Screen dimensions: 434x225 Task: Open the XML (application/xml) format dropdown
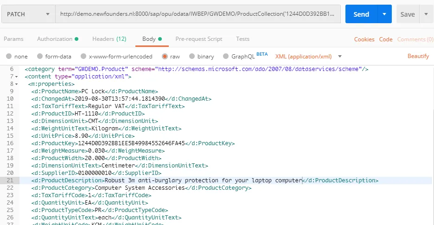(309, 57)
